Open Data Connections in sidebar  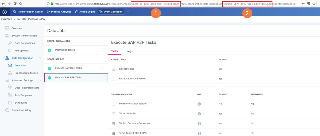[25, 43]
